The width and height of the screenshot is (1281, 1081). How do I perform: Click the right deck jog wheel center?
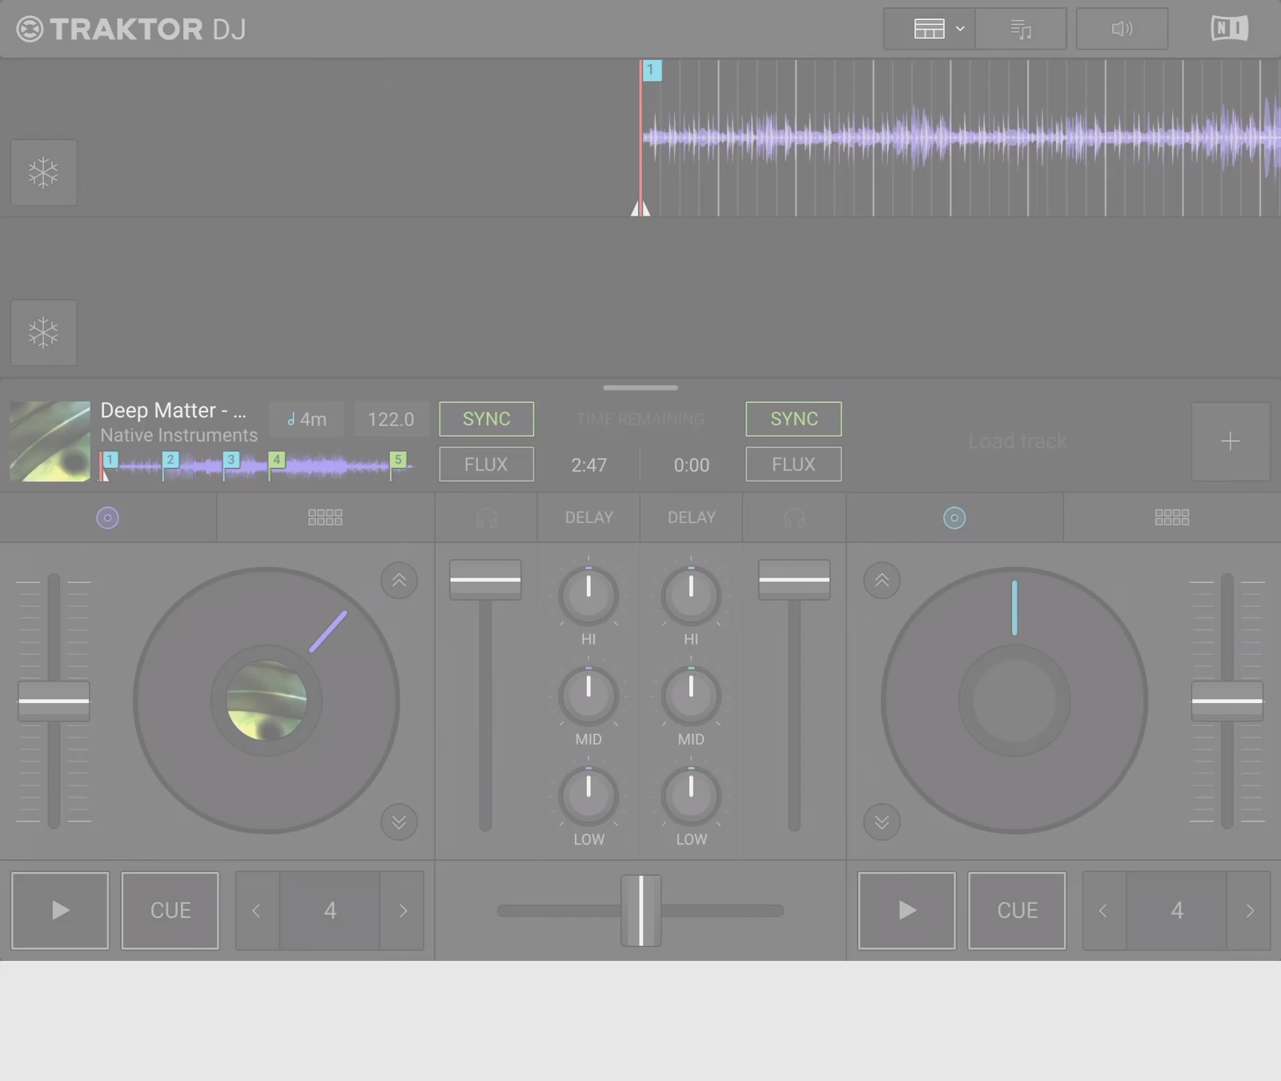click(1014, 701)
